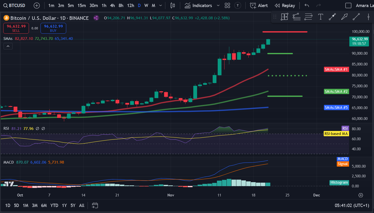Select the daily D timeframe
The image size is (374, 213).
(x=139, y=6)
